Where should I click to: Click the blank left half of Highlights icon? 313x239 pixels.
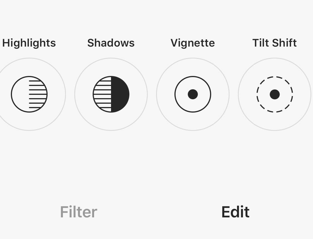coord(20,94)
